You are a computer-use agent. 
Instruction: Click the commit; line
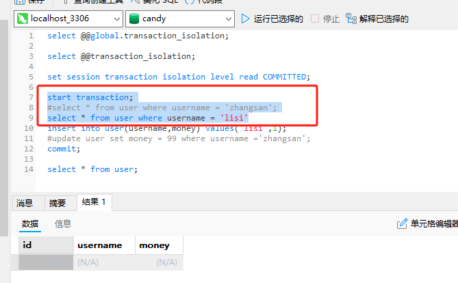(x=64, y=149)
